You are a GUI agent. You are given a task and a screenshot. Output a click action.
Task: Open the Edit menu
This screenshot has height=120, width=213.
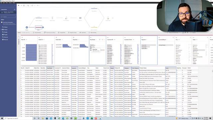click(x=4, y=3)
